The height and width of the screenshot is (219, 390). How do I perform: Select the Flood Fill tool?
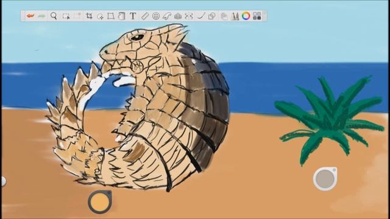122,16
